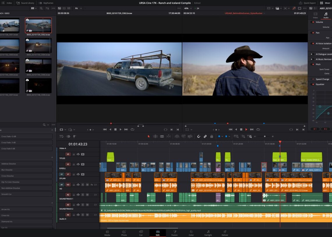Toggle auto track selector on V1 DYLAN

[78, 174]
